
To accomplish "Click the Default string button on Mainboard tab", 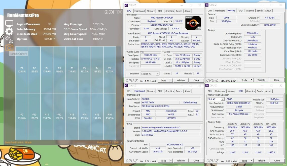I will 190,102.
